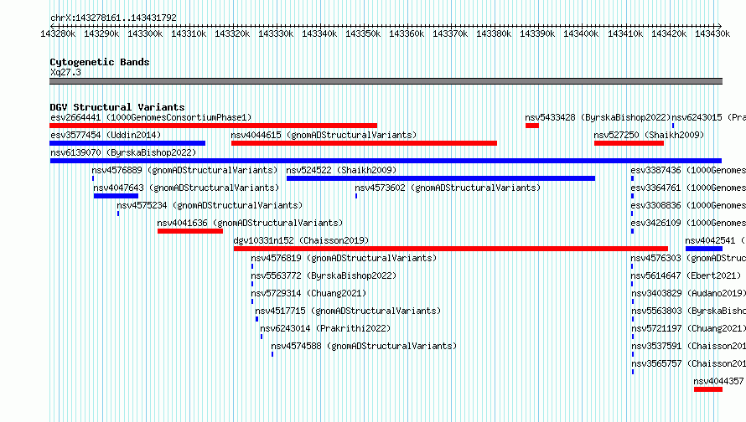746x422 pixels.
Task: Click the nsv4574588 (gnomADStructuralVariants) label
Action: pyautogui.click(x=364, y=346)
